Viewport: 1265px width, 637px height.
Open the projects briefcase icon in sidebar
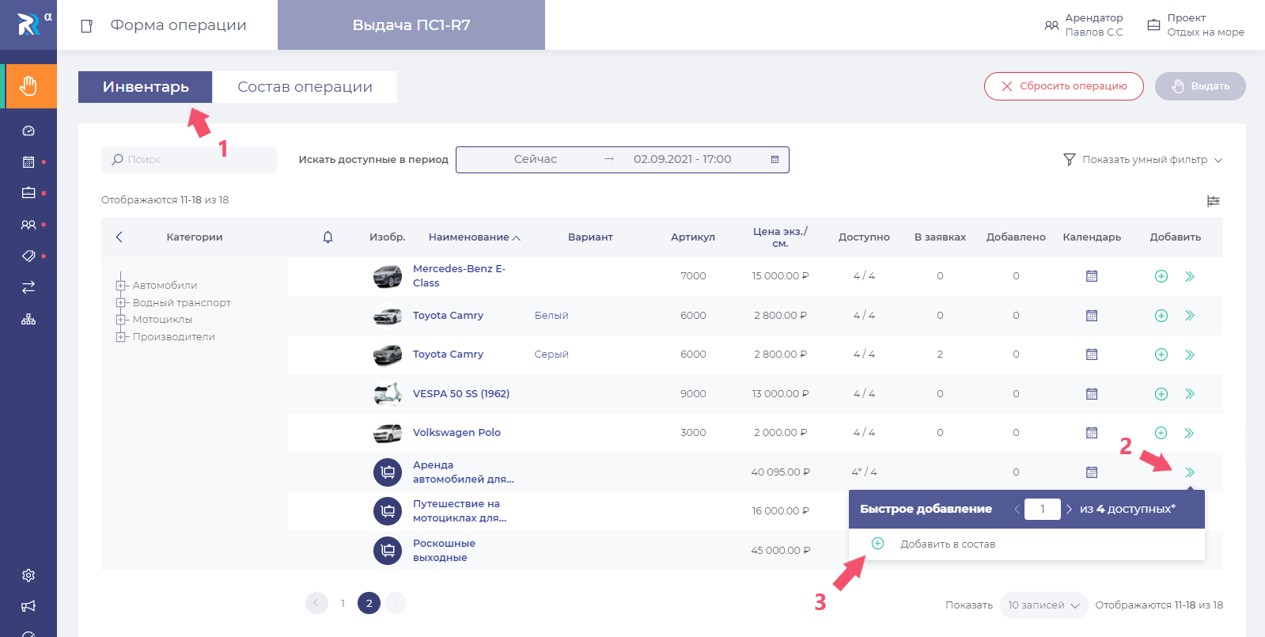(x=28, y=193)
